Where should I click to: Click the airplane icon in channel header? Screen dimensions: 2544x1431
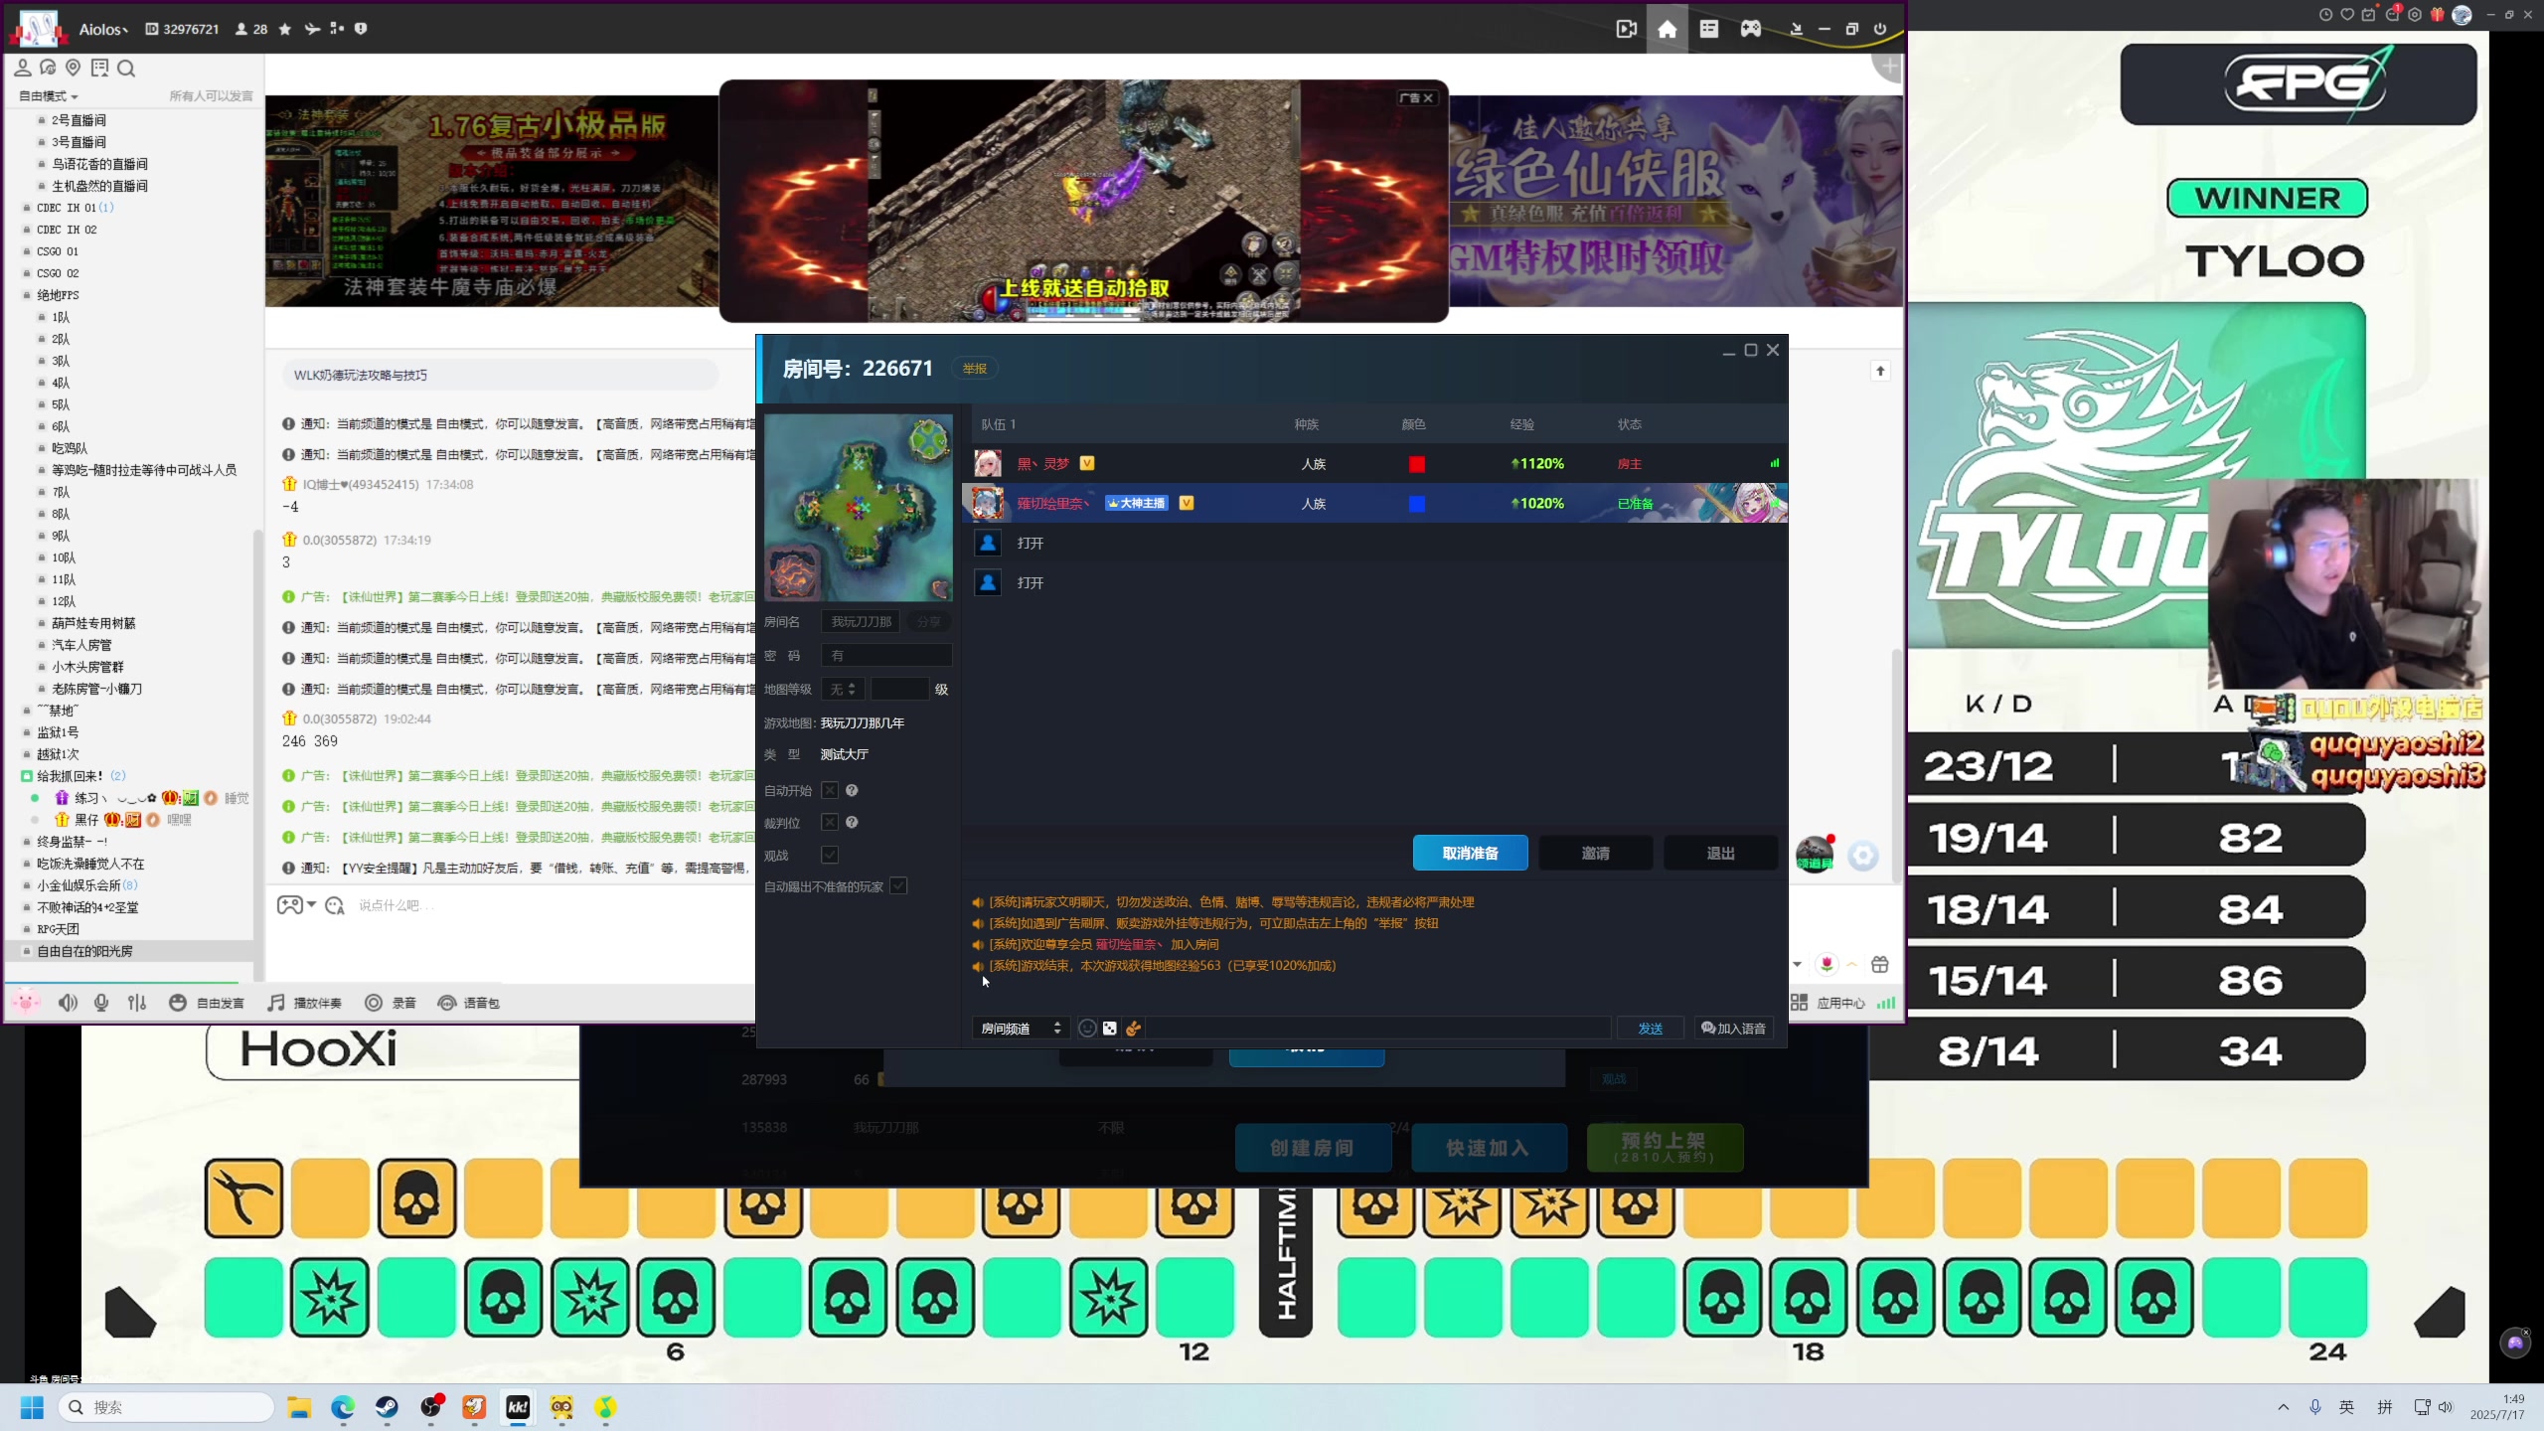pyautogui.click(x=312, y=29)
